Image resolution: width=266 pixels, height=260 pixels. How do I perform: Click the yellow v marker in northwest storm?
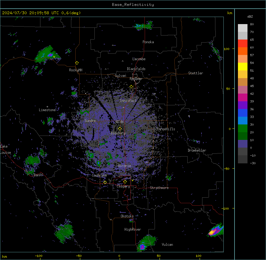coord(54,57)
